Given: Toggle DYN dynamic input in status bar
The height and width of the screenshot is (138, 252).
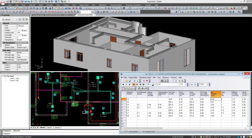Looking at the screenshot, I should [247, 137].
